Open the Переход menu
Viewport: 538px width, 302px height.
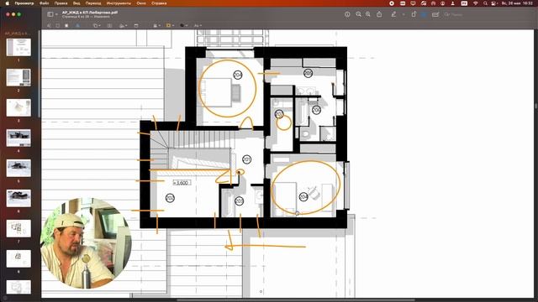tap(93, 3)
